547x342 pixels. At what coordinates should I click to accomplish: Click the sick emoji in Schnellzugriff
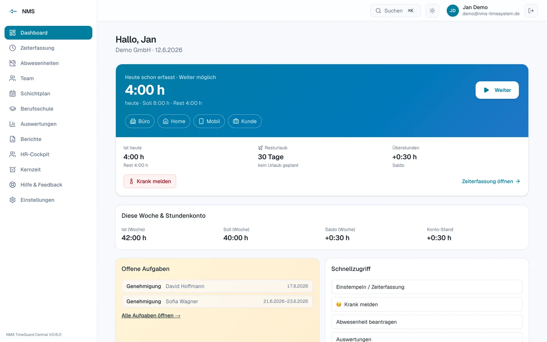click(x=339, y=304)
